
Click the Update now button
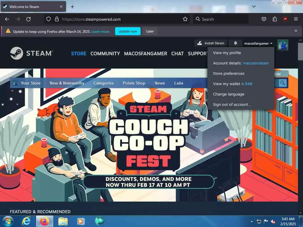[x=128, y=31]
